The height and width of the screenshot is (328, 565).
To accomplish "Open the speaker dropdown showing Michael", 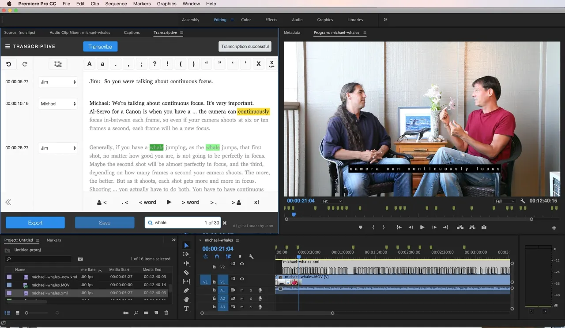I will click(x=58, y=104).
